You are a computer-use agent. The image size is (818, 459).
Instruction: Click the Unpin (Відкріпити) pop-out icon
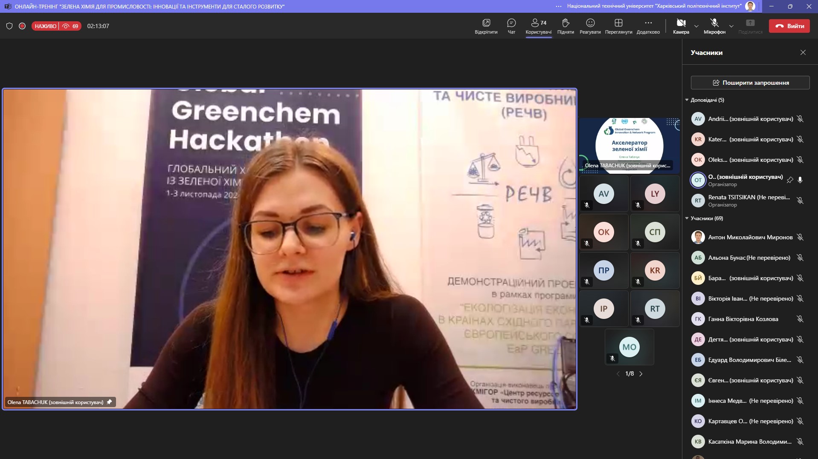486,23
